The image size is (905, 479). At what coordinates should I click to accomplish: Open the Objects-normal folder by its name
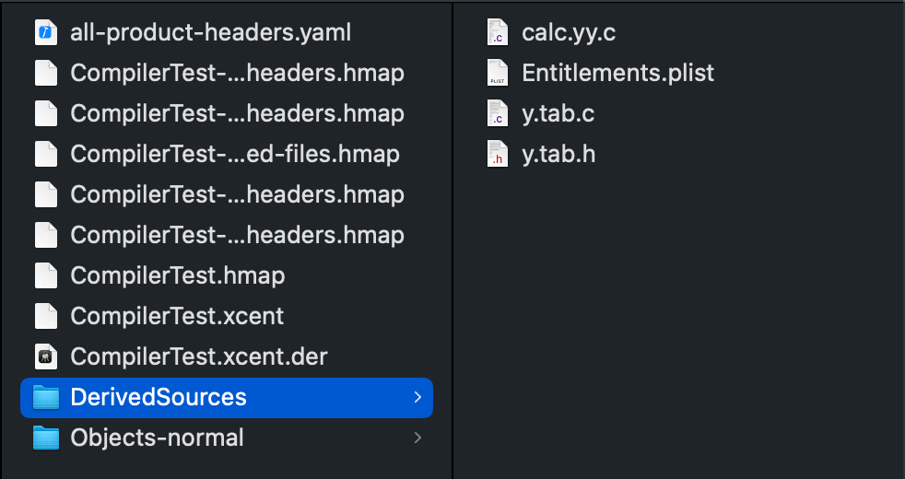click(157, 438)
